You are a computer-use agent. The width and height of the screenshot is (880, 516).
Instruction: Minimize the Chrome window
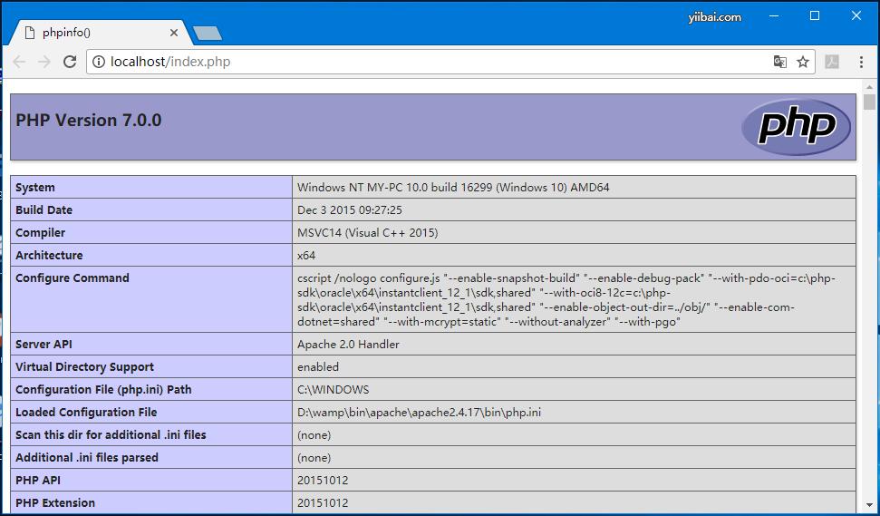774,15
